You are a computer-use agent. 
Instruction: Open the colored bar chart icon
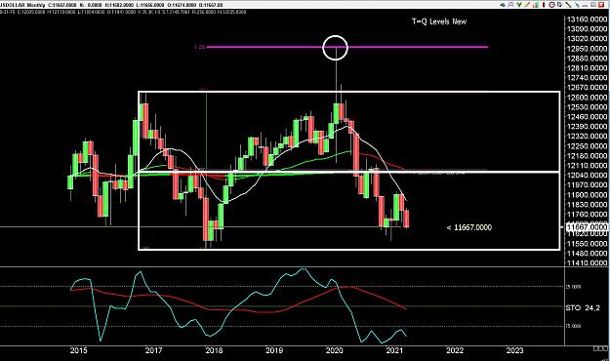pyautogui.click(x=535, y=5)
